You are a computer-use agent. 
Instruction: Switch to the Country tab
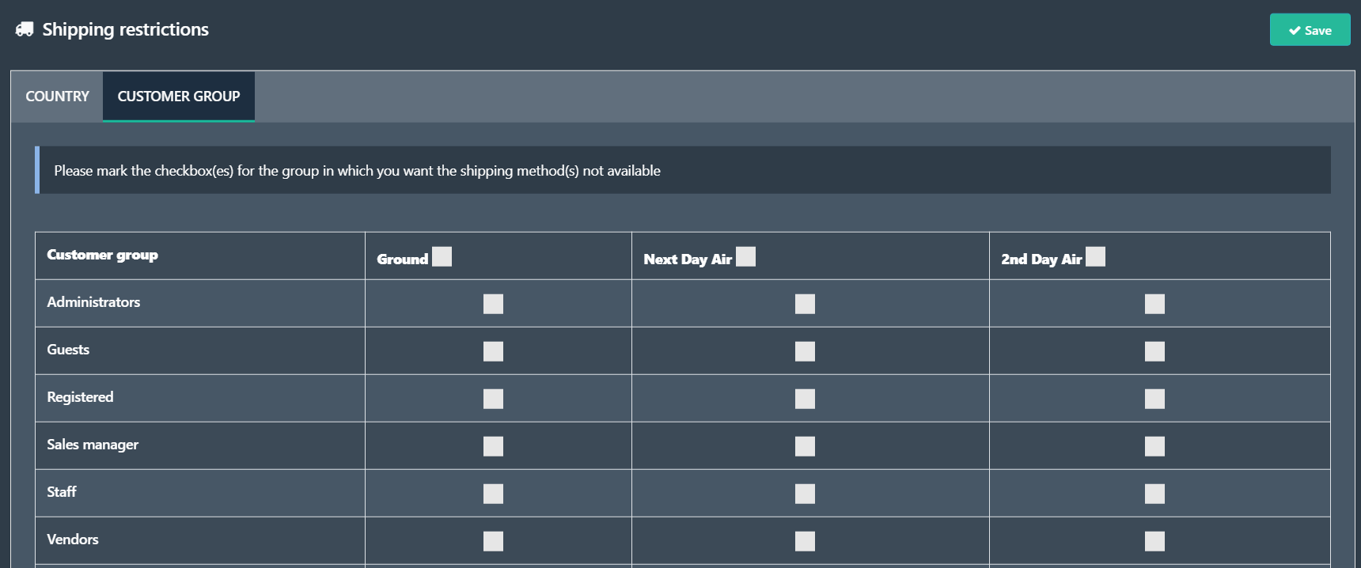click(57, 97)
